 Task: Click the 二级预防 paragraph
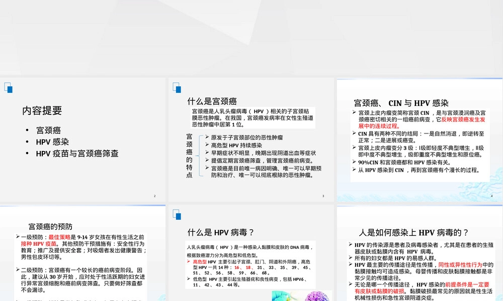(x=83, y=280)
